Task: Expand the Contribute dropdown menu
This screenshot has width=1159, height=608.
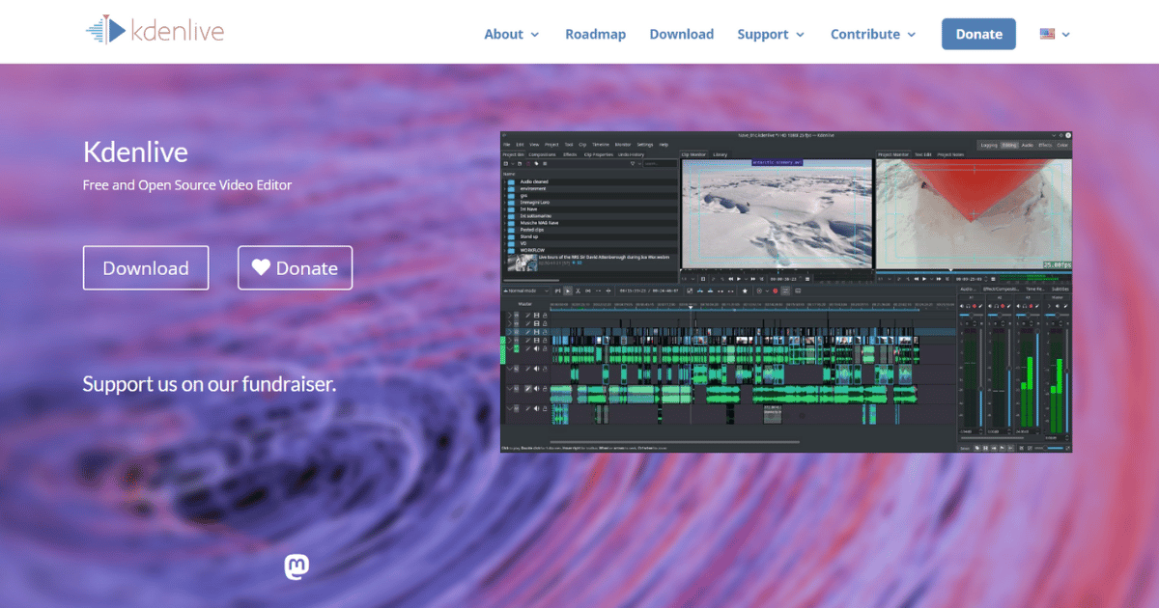Action: coord(873,34)
